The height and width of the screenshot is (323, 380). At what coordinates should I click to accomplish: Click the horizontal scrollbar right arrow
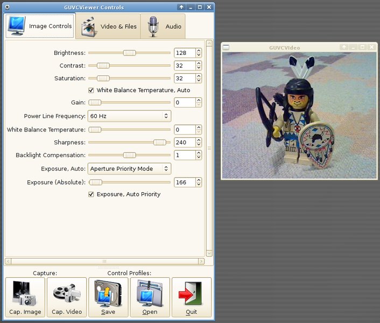(x=201, y=261)
